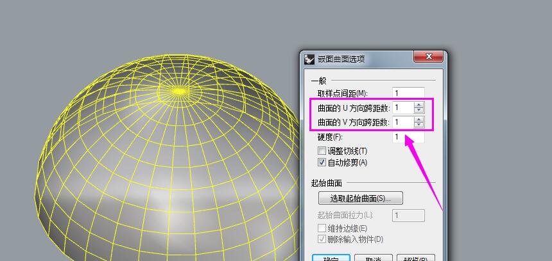The image size is (552, 261).
Task: Toggle the 维持边缘 checkbox
Action: [322, 228]
